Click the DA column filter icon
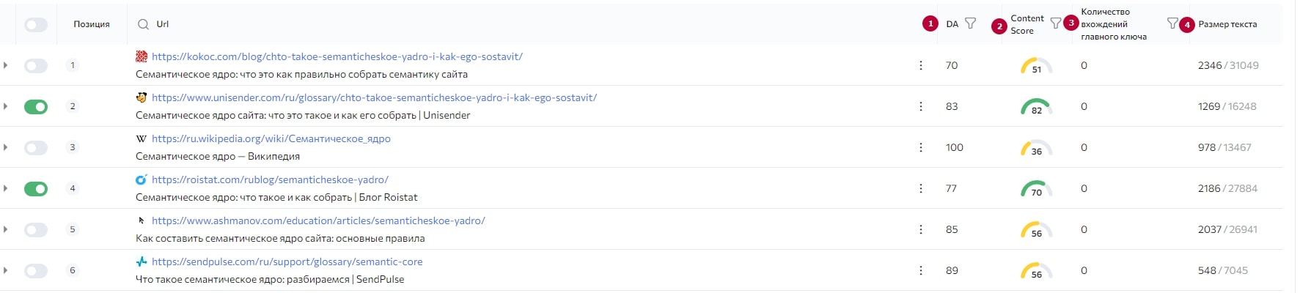 click(970, 23)
